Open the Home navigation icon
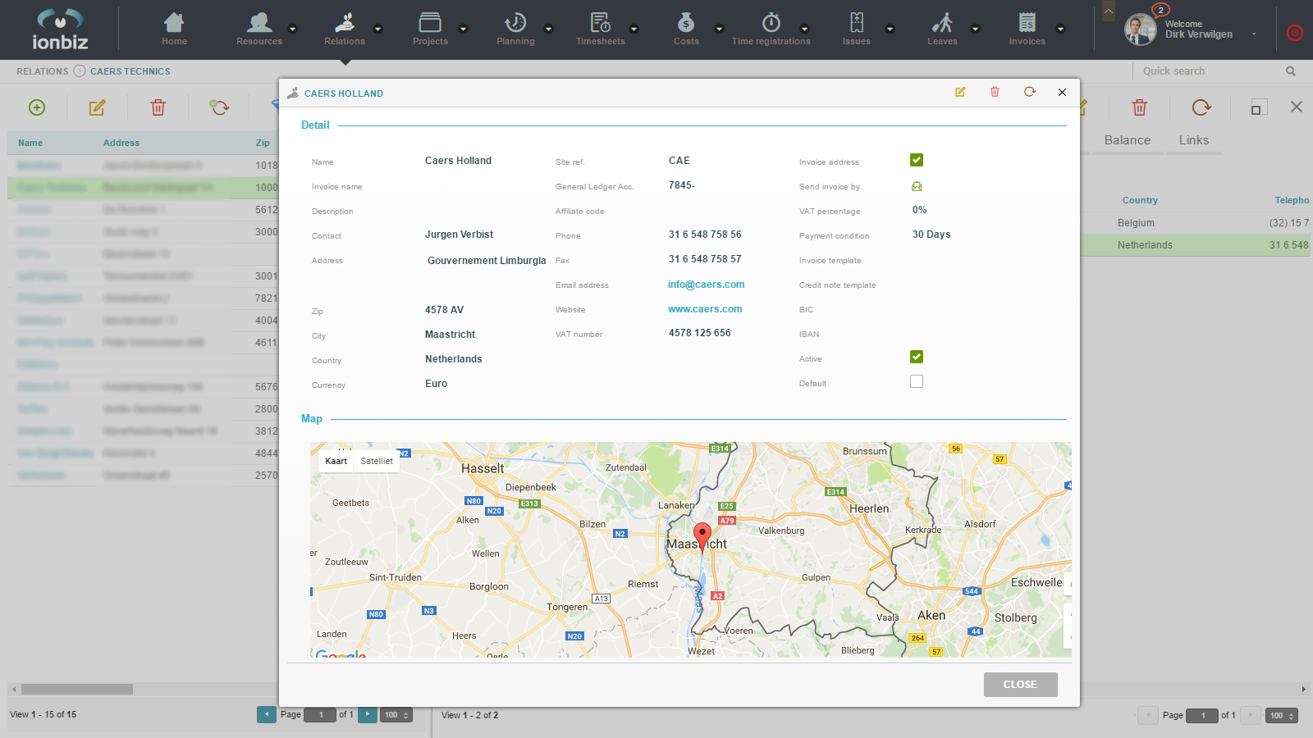The image size is (1313, 738). tap(174, 29)
